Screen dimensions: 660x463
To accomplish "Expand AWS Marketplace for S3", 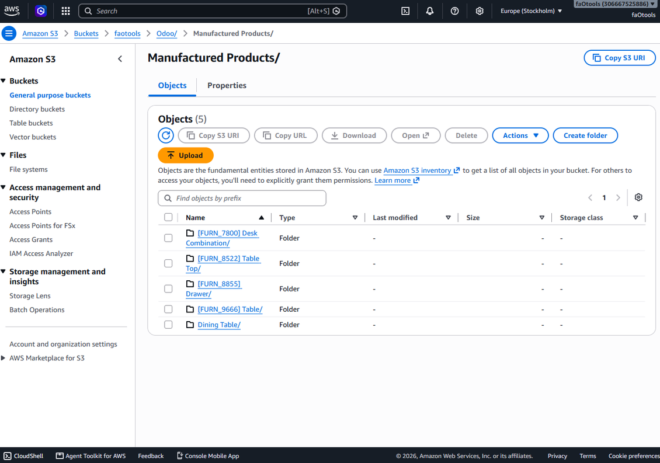I will pyautogui.click(x=4, y=358).
